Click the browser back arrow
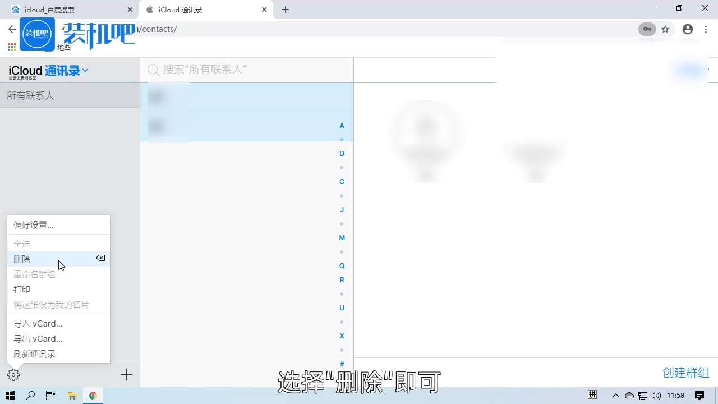 (x=11, y=29)
